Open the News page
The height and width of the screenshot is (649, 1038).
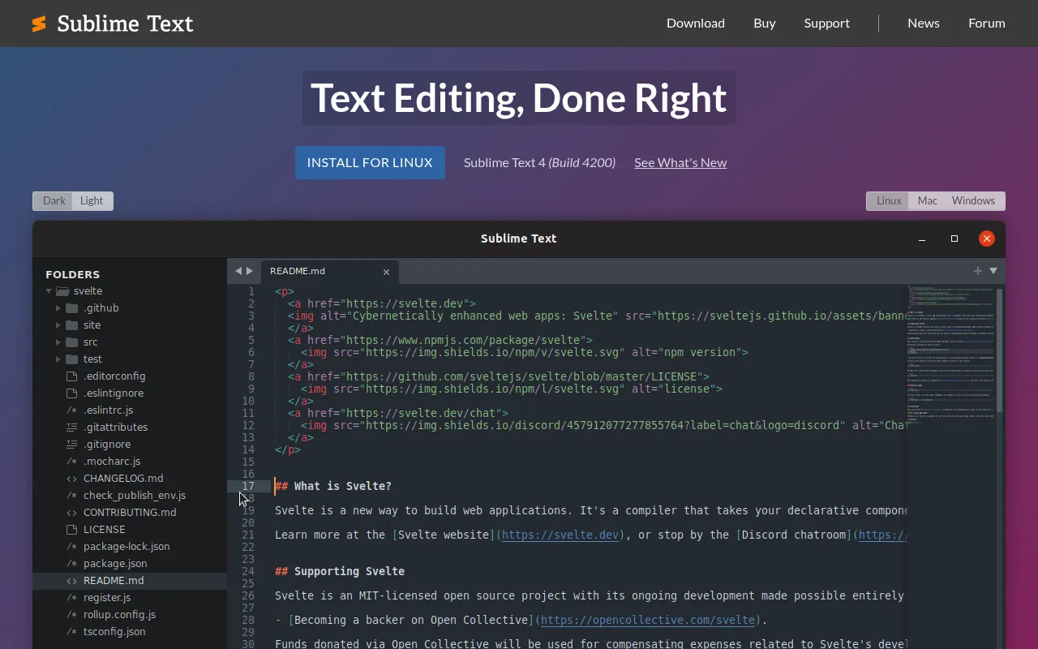(x=924, y=23)
